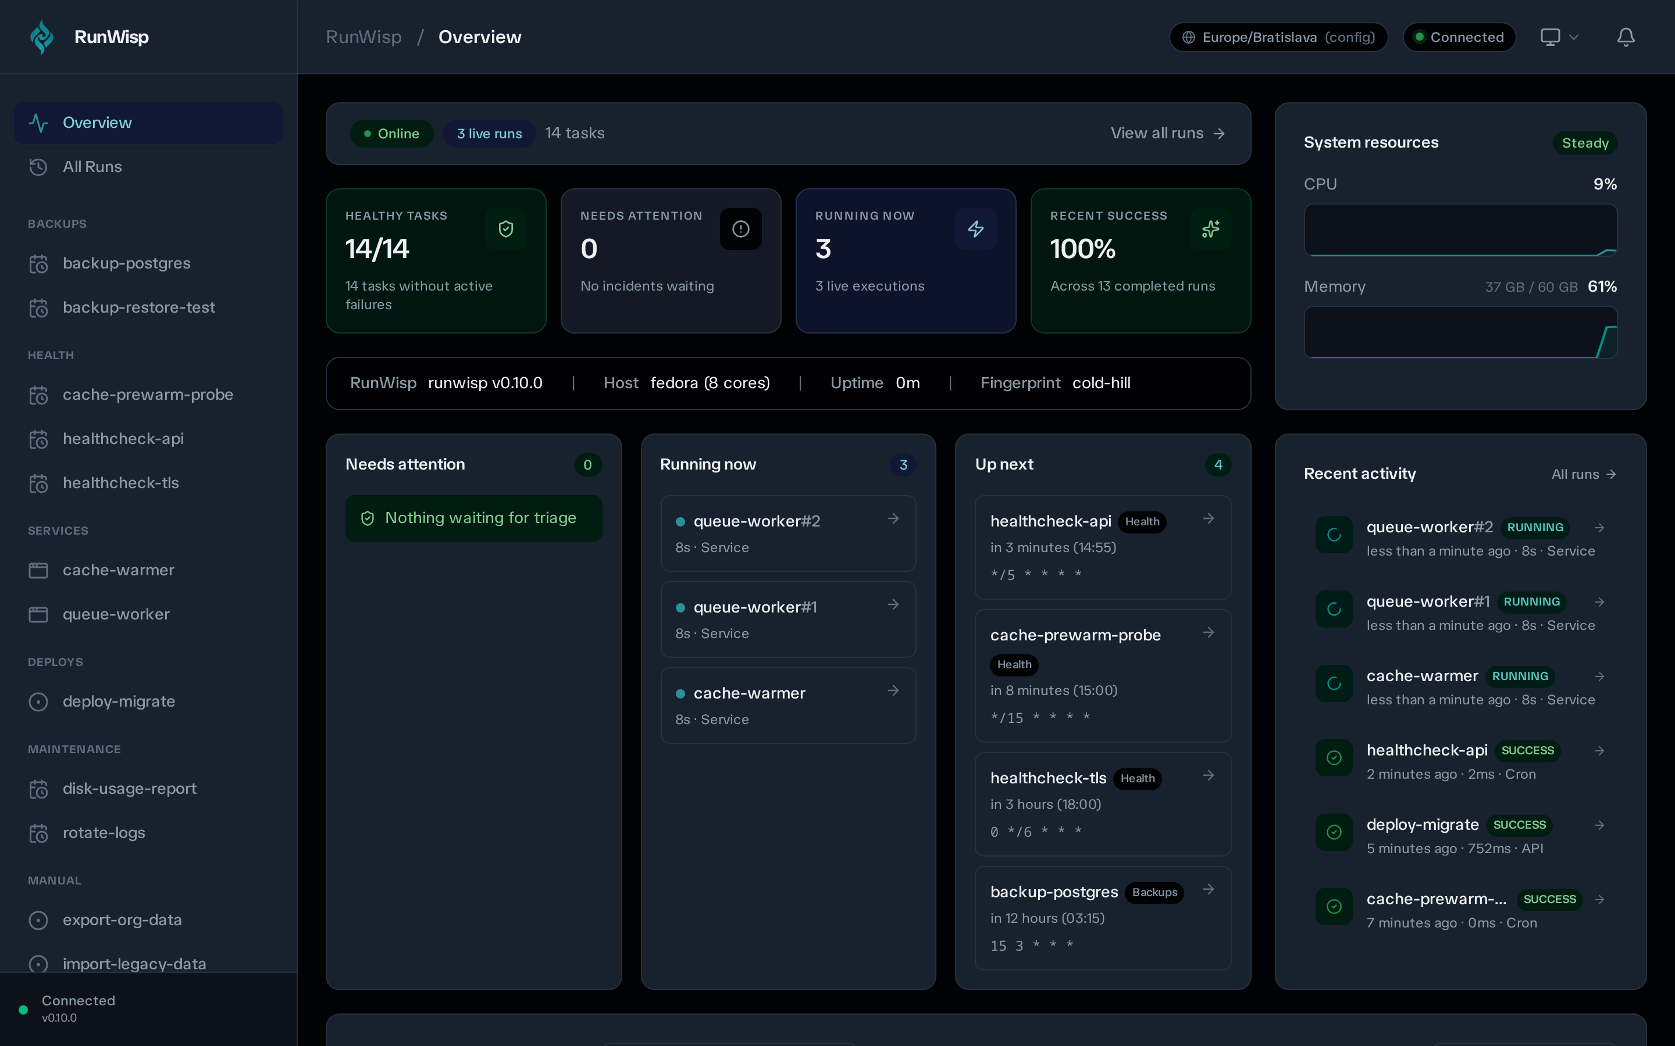This screenshot has width=1675, height=1046.
Task: Click the runwisp v0.10.0 version text
Action: click(485, 384)
